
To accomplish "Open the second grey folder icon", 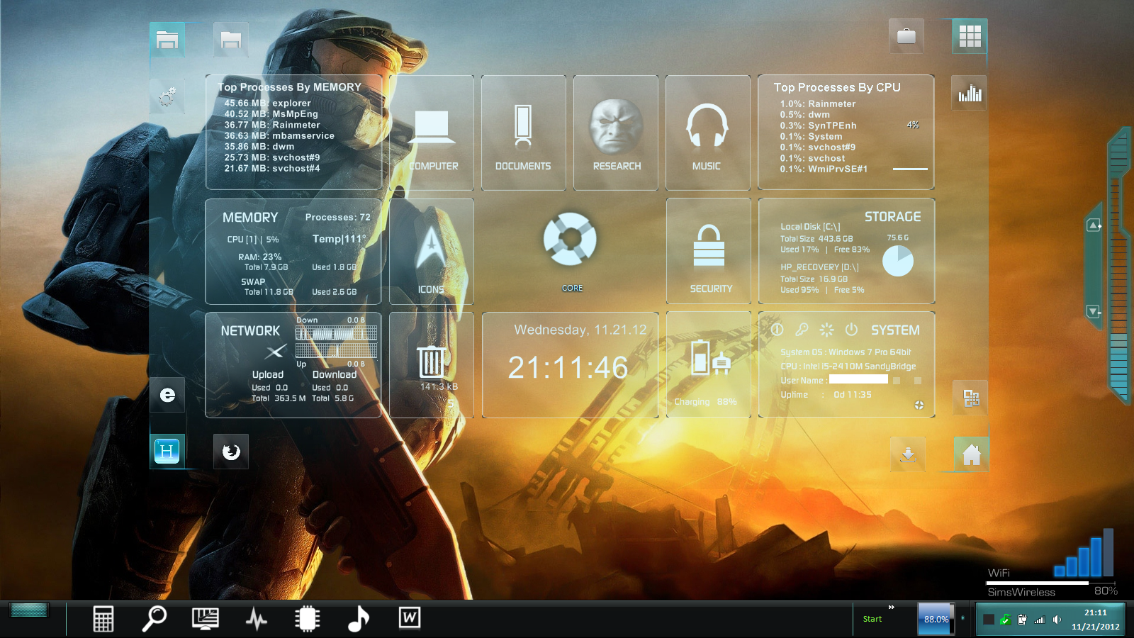I will (x=231, y=40).
